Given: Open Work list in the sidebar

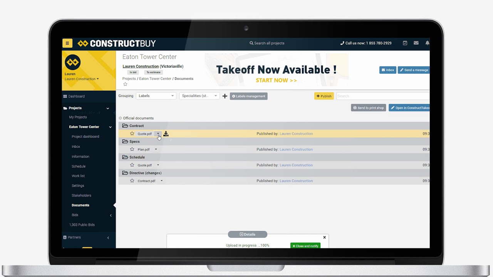Looking at the screenshot, I should pyautogui.click(x=78, y=176).
